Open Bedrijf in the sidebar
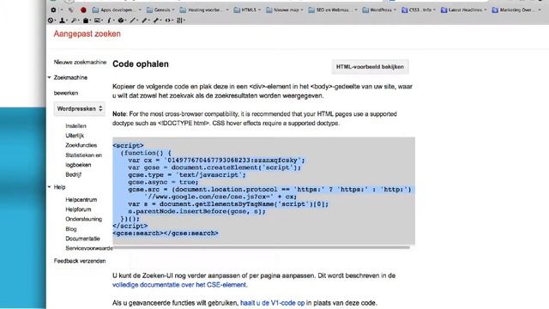The image size is (549, 309). coord(73,174)
